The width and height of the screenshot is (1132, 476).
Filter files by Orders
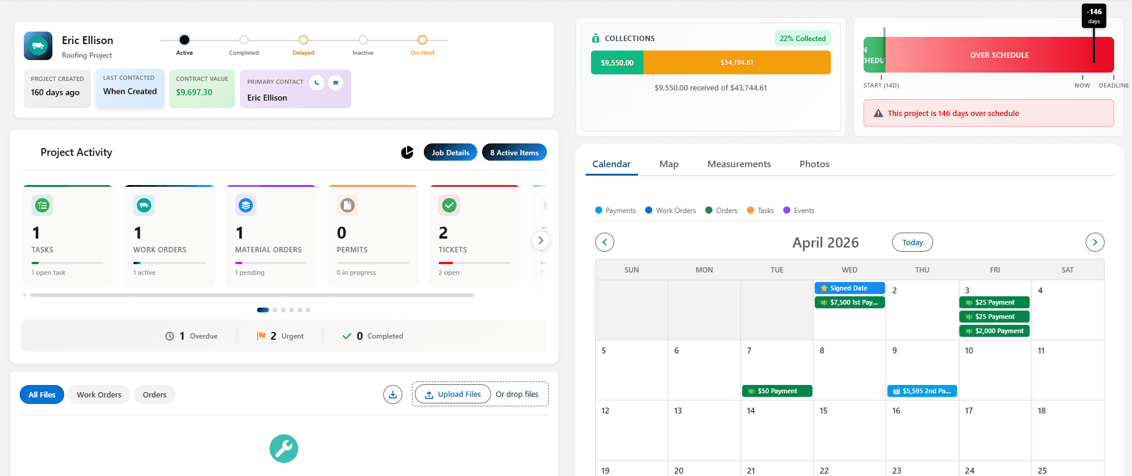click(x=155, y=394)
